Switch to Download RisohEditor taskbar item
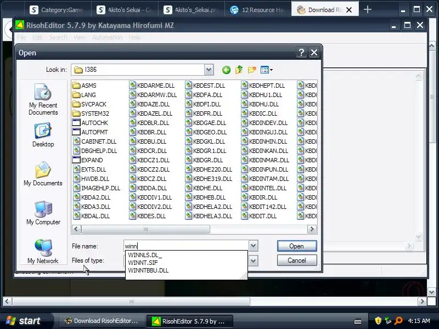 (101, 321)
